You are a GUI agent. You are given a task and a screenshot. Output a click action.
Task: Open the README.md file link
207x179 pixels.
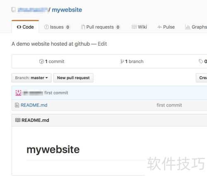coord(34,105)
